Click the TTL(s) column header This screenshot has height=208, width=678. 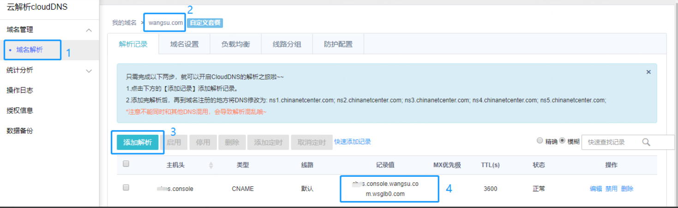(x=490, y=165)
